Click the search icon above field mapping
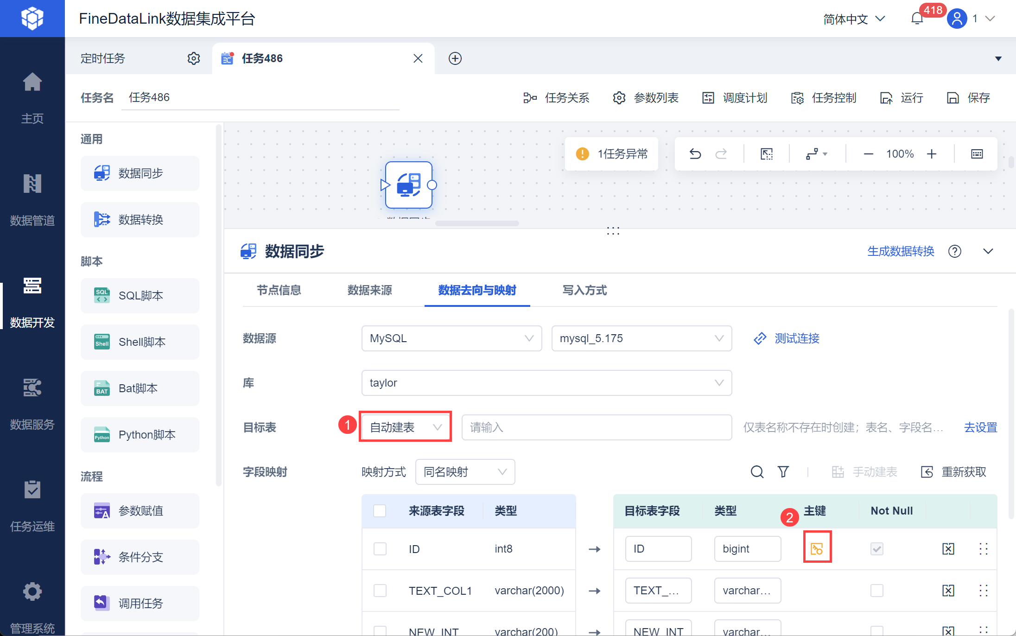 coord(757,472)
